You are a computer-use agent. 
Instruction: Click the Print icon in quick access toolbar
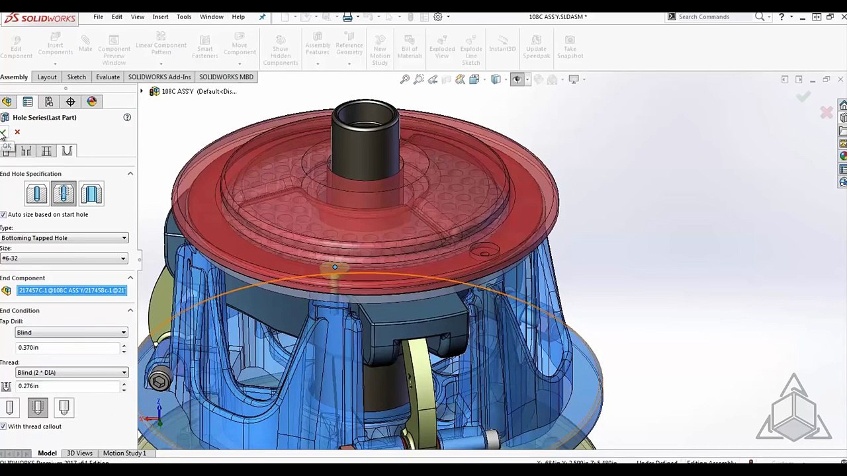coord(347,17)
